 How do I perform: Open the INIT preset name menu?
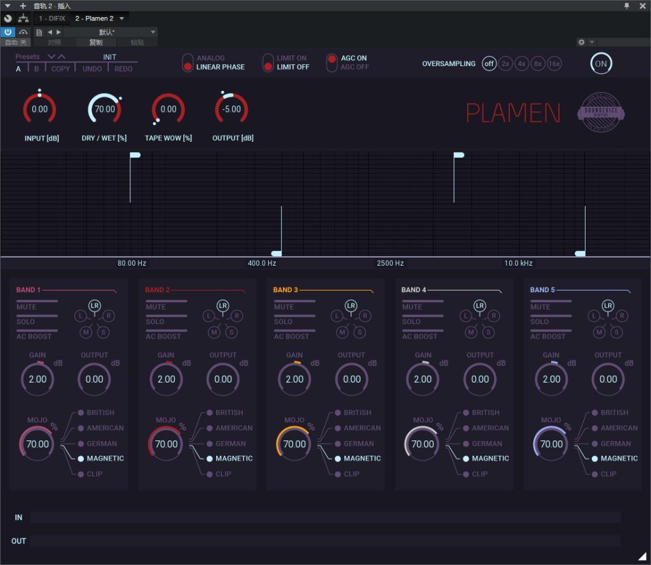109,57
